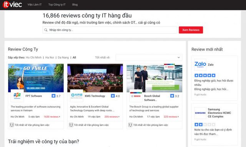Click the FPT Software logo
246x147 pixels.
pos(17,96)
